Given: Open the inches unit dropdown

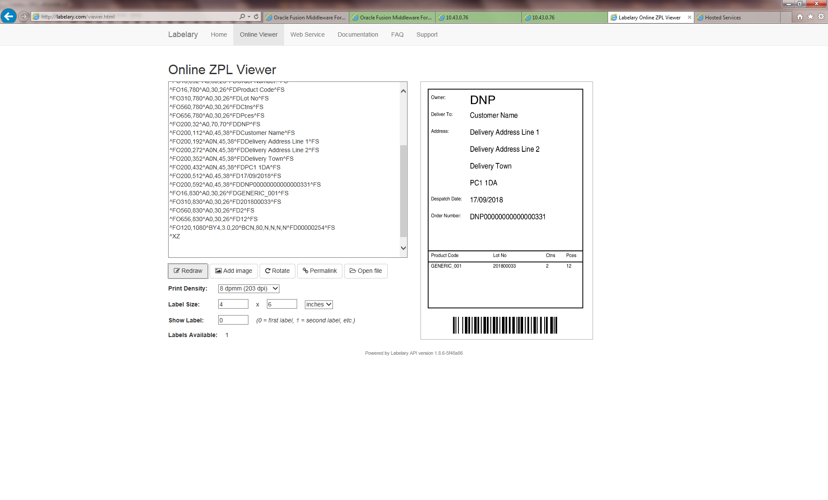Looking at the screenshot, I should (319, 304).
